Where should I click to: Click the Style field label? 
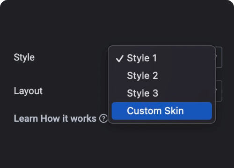pyautogui.click(x=24, y=57)
